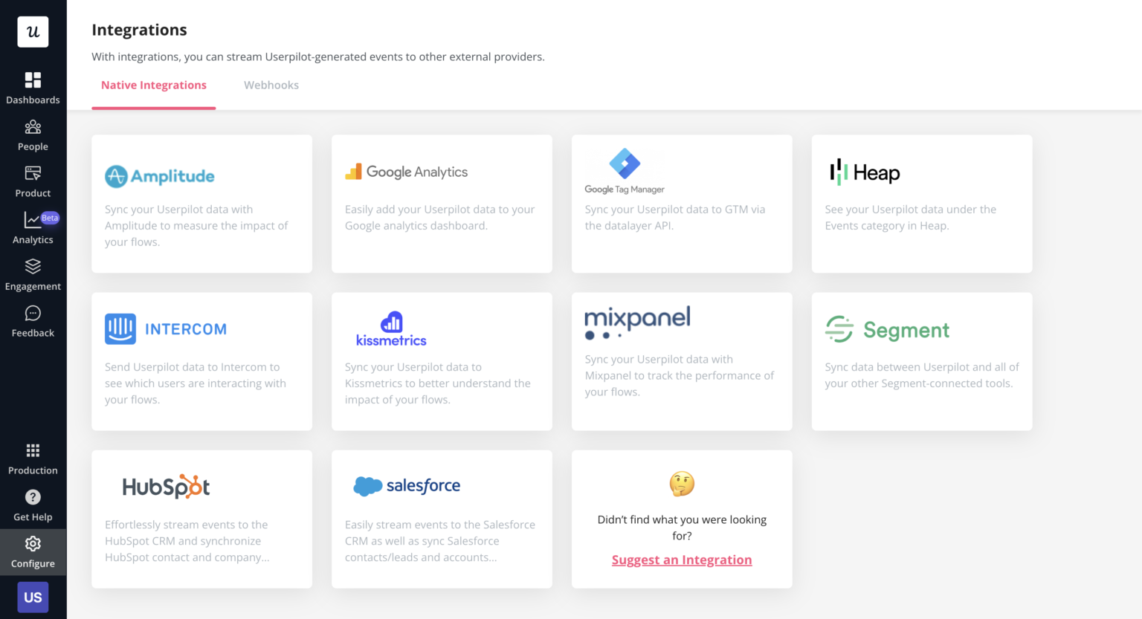Open the Segment integration
This screenshot has width=1142, height=619.
tap(922, 361)
